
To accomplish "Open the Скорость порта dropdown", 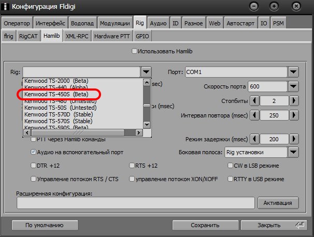I will click(293, 86).
